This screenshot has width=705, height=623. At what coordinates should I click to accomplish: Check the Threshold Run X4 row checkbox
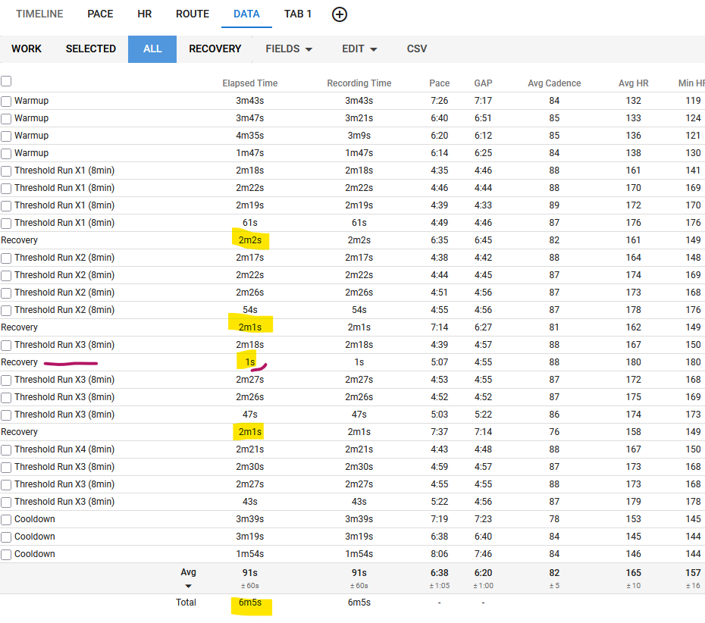[x=6, y=449]
